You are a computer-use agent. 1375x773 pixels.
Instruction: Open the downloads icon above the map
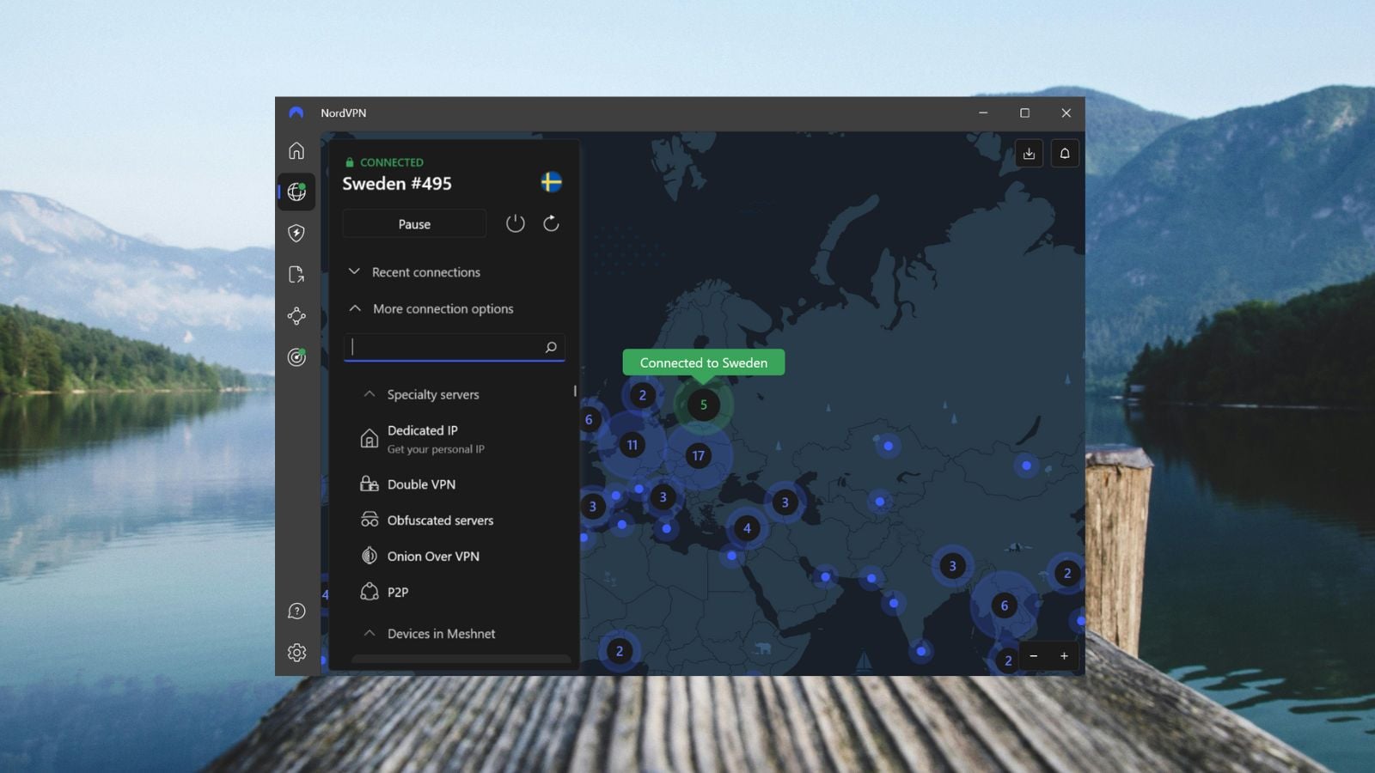click(x=1028, y=154)
